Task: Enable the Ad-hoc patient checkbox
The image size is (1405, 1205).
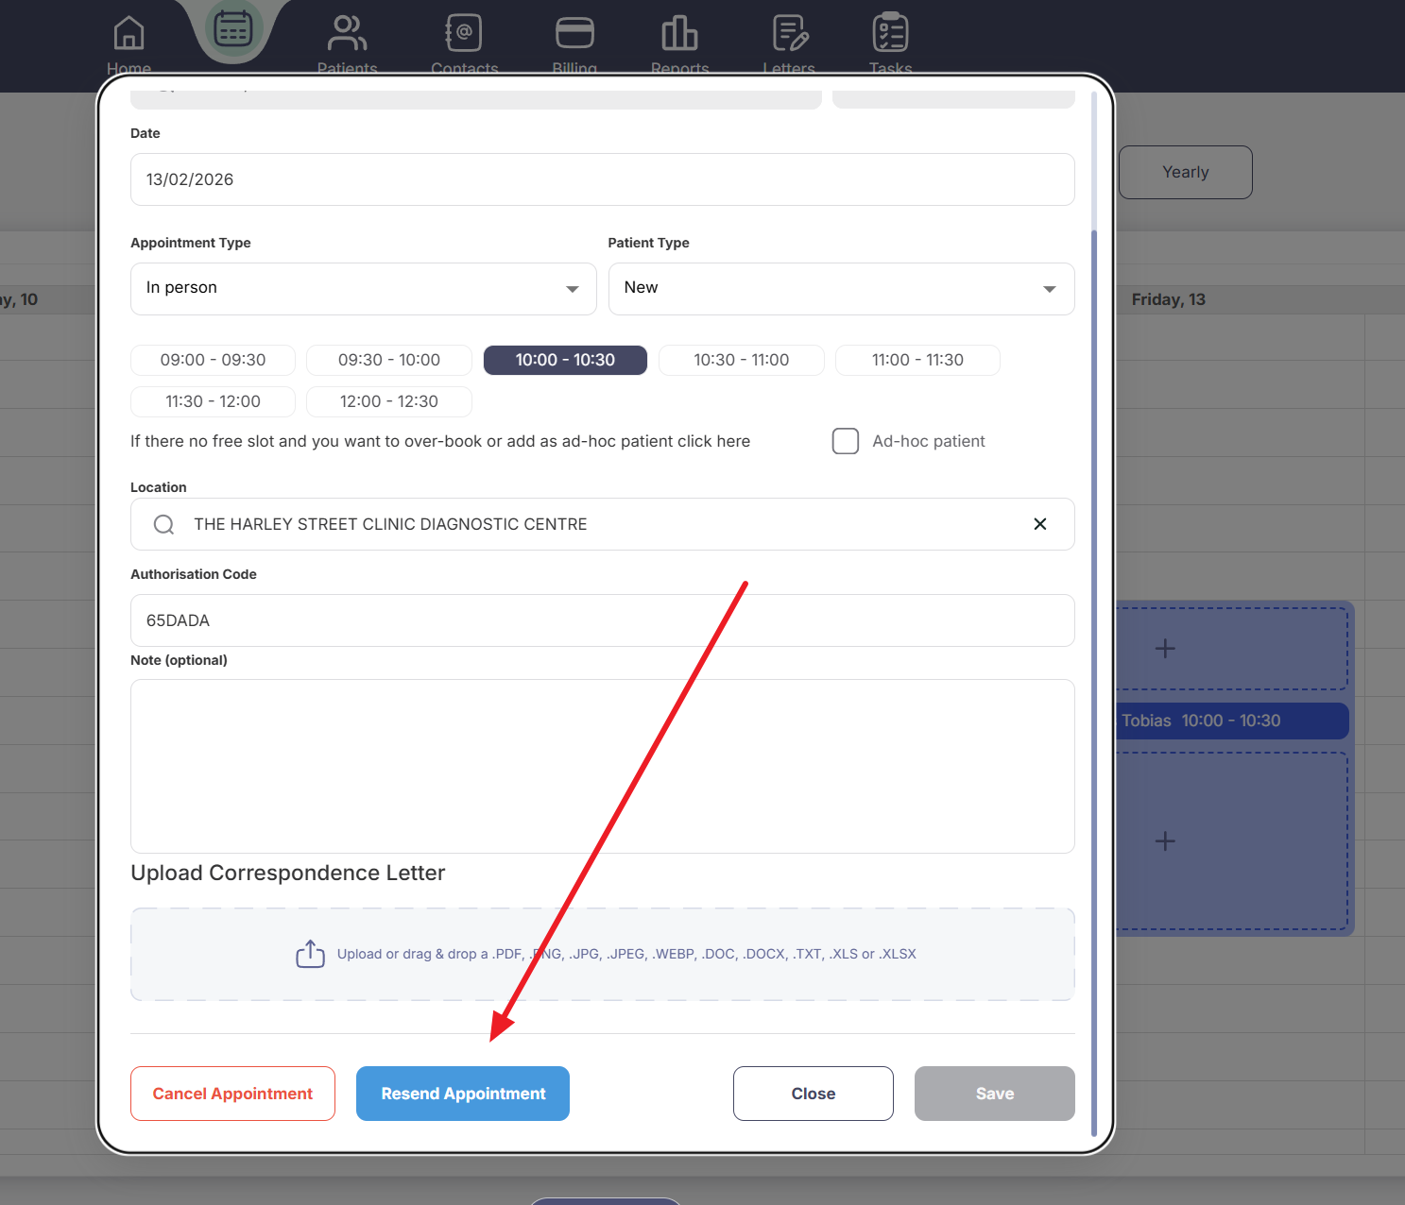Action: [x=846, y=441]
